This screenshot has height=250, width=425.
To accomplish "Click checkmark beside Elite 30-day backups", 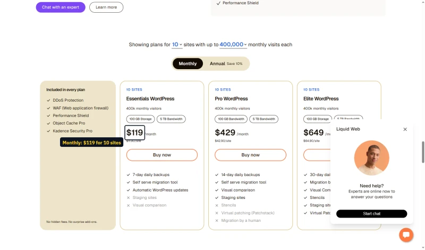I will pos(305,175).
